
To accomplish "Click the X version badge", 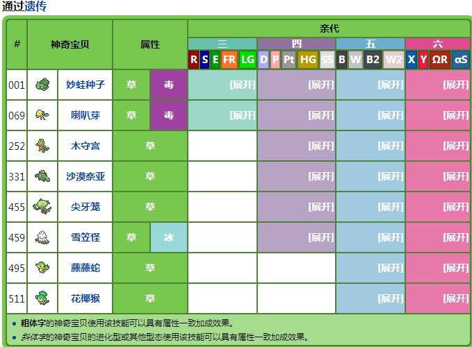I will coord(412,60).
